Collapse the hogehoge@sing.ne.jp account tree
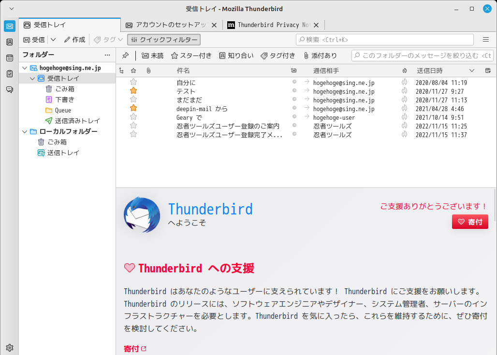Viewport: 497px width, 355px height. 25,68
